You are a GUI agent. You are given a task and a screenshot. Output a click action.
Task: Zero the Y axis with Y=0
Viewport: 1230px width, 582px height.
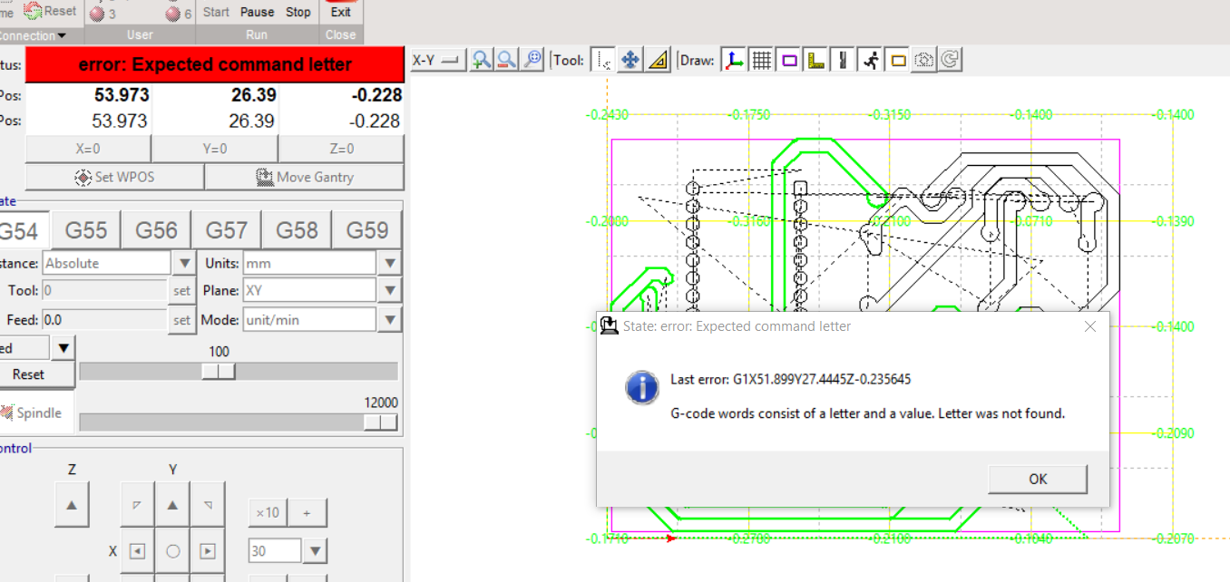pos(214,149)
